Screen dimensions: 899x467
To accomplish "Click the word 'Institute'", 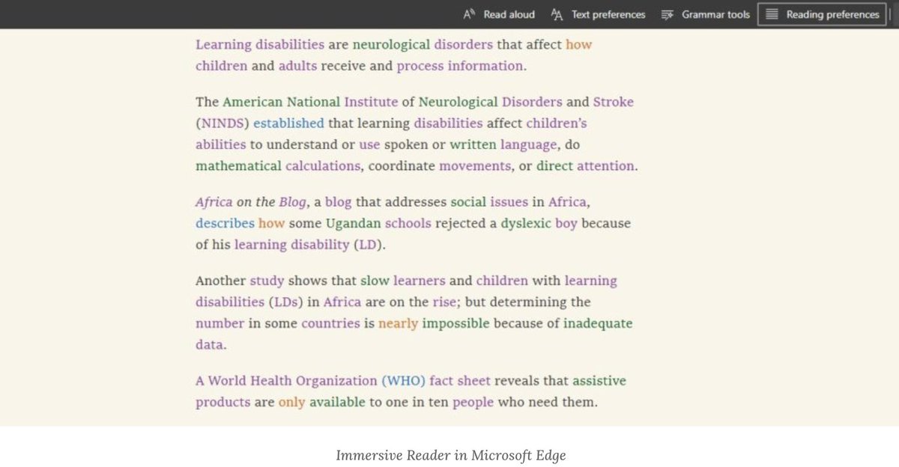I will 371,102.
